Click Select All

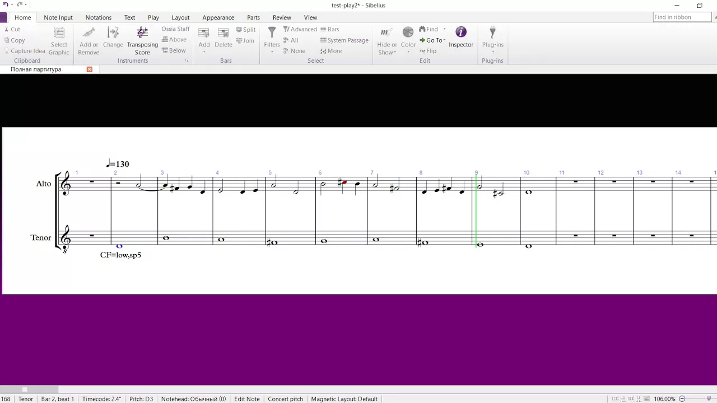pos(291,40)
